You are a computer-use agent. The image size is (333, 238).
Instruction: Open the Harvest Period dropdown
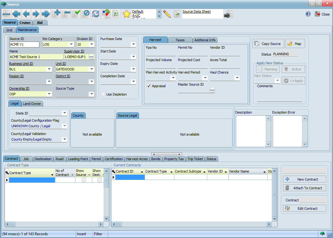pos(205,78)
